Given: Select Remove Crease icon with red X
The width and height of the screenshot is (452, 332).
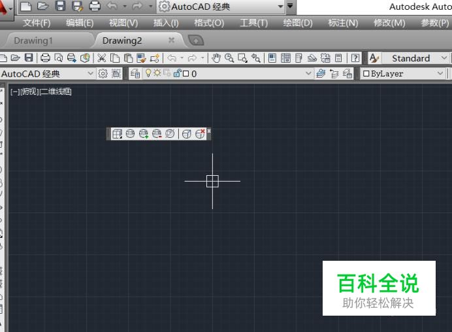Looking at the screenshot, I should coord(200,134).
